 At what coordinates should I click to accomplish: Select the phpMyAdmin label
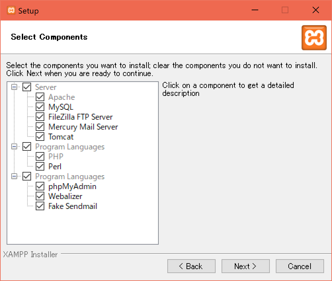(x=72, y=186)
